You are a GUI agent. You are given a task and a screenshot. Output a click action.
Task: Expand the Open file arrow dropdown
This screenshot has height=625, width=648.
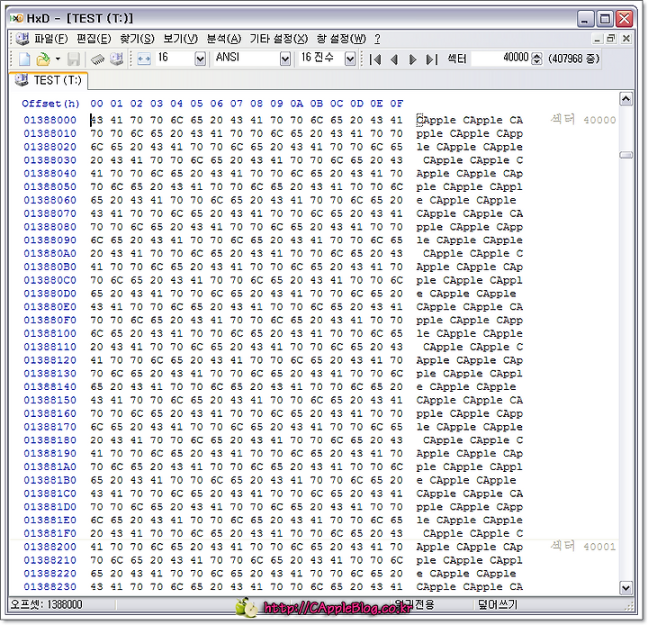click(58, 59)
